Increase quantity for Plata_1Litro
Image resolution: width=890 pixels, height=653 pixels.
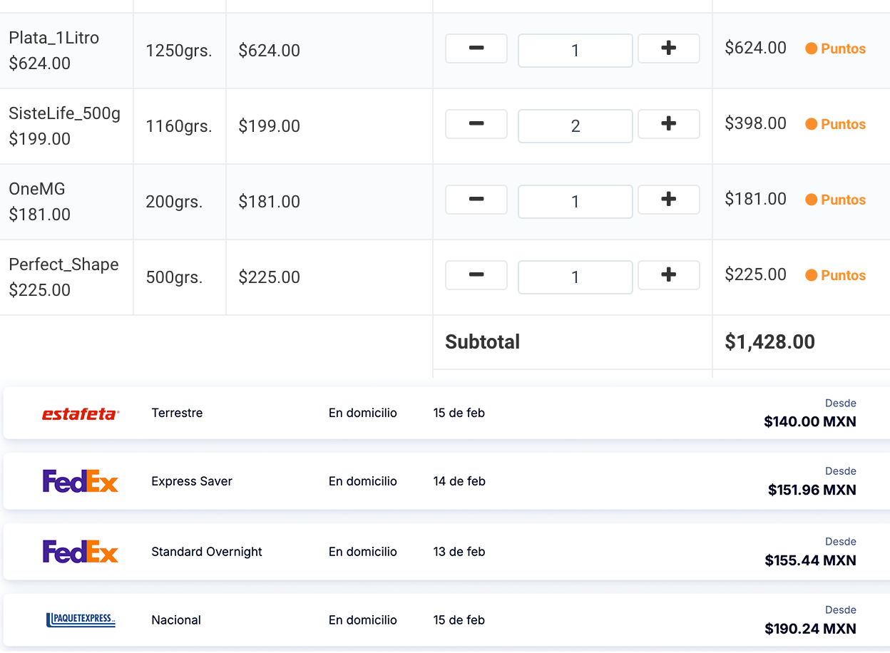(x=668, y=48)
